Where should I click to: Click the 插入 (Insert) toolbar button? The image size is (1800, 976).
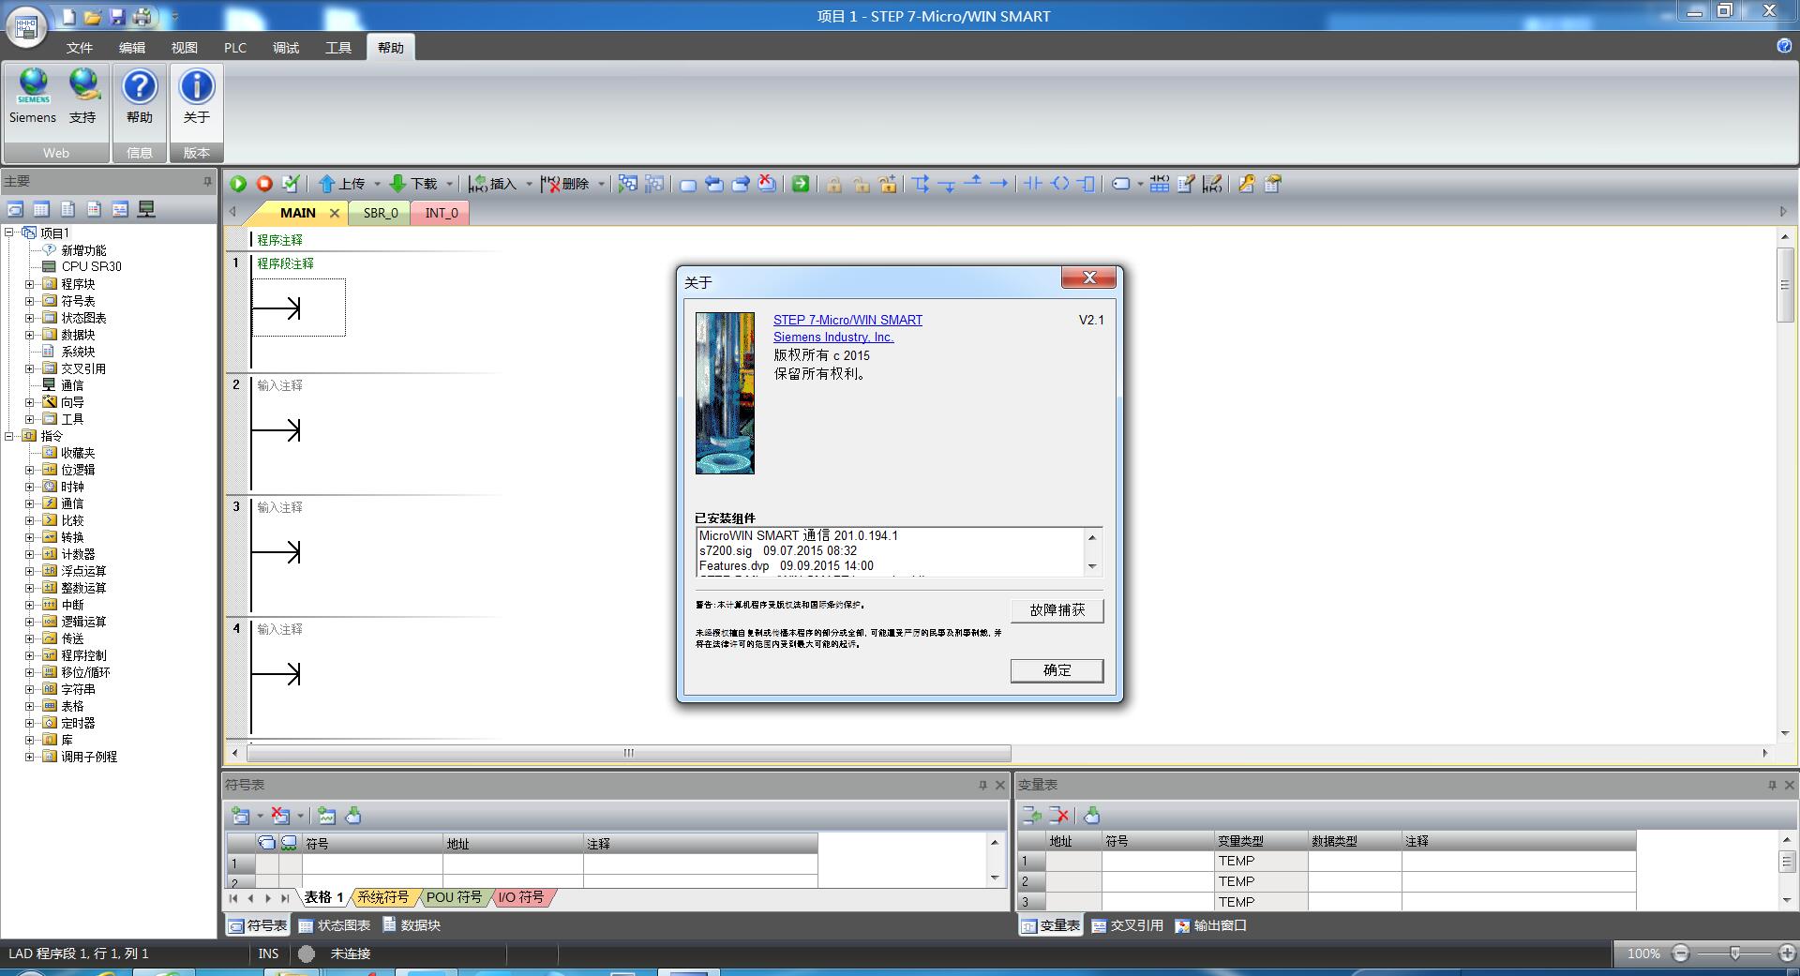click(493, 184)
